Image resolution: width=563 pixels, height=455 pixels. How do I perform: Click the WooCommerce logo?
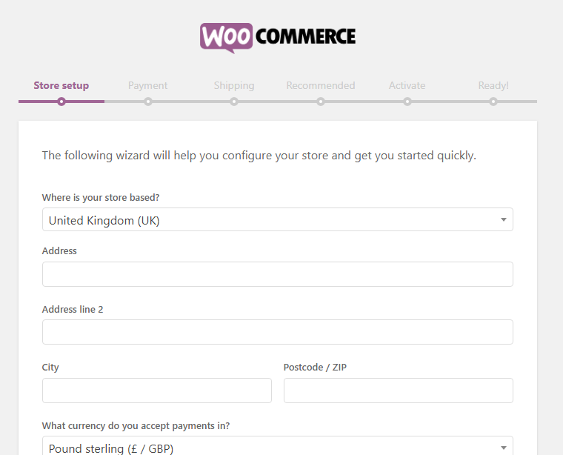click(278, 38)
